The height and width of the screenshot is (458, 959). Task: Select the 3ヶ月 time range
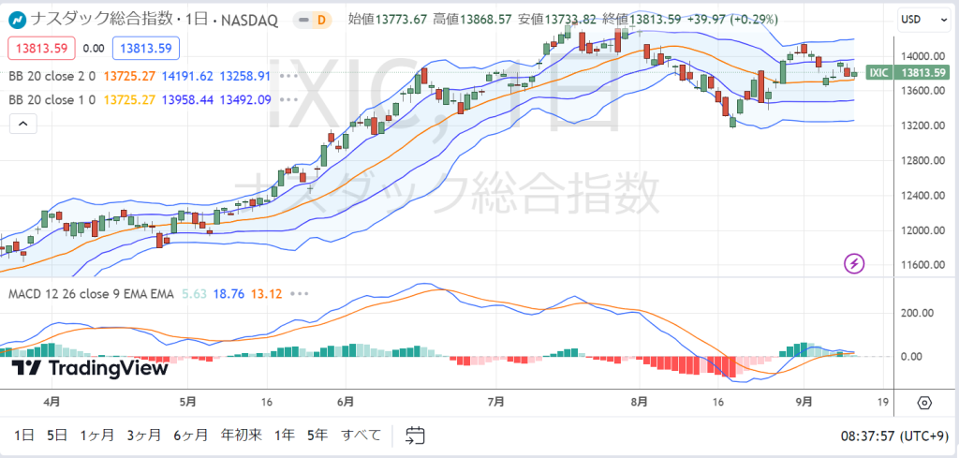point(144,436)
